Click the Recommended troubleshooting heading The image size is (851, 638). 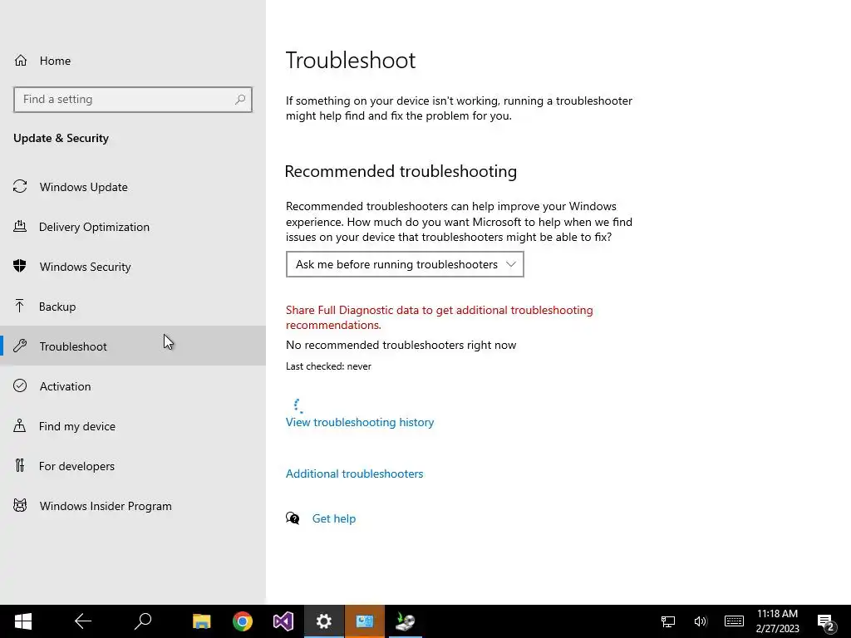coord(401,171)
